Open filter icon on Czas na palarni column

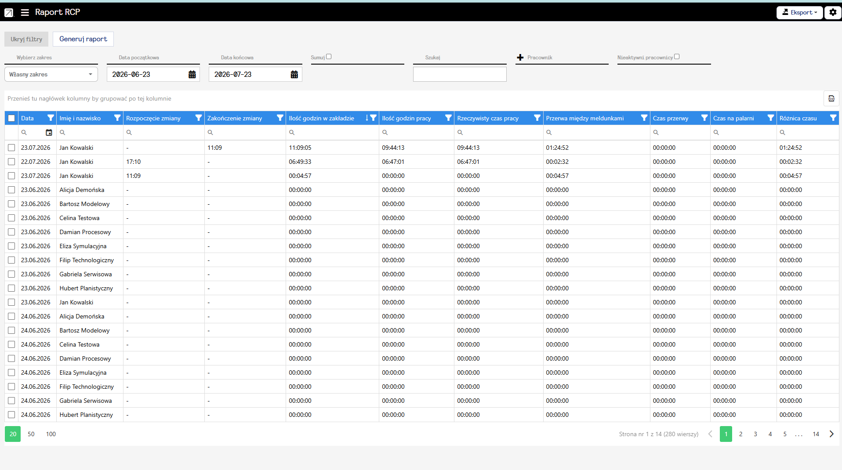tap(770, 118)
